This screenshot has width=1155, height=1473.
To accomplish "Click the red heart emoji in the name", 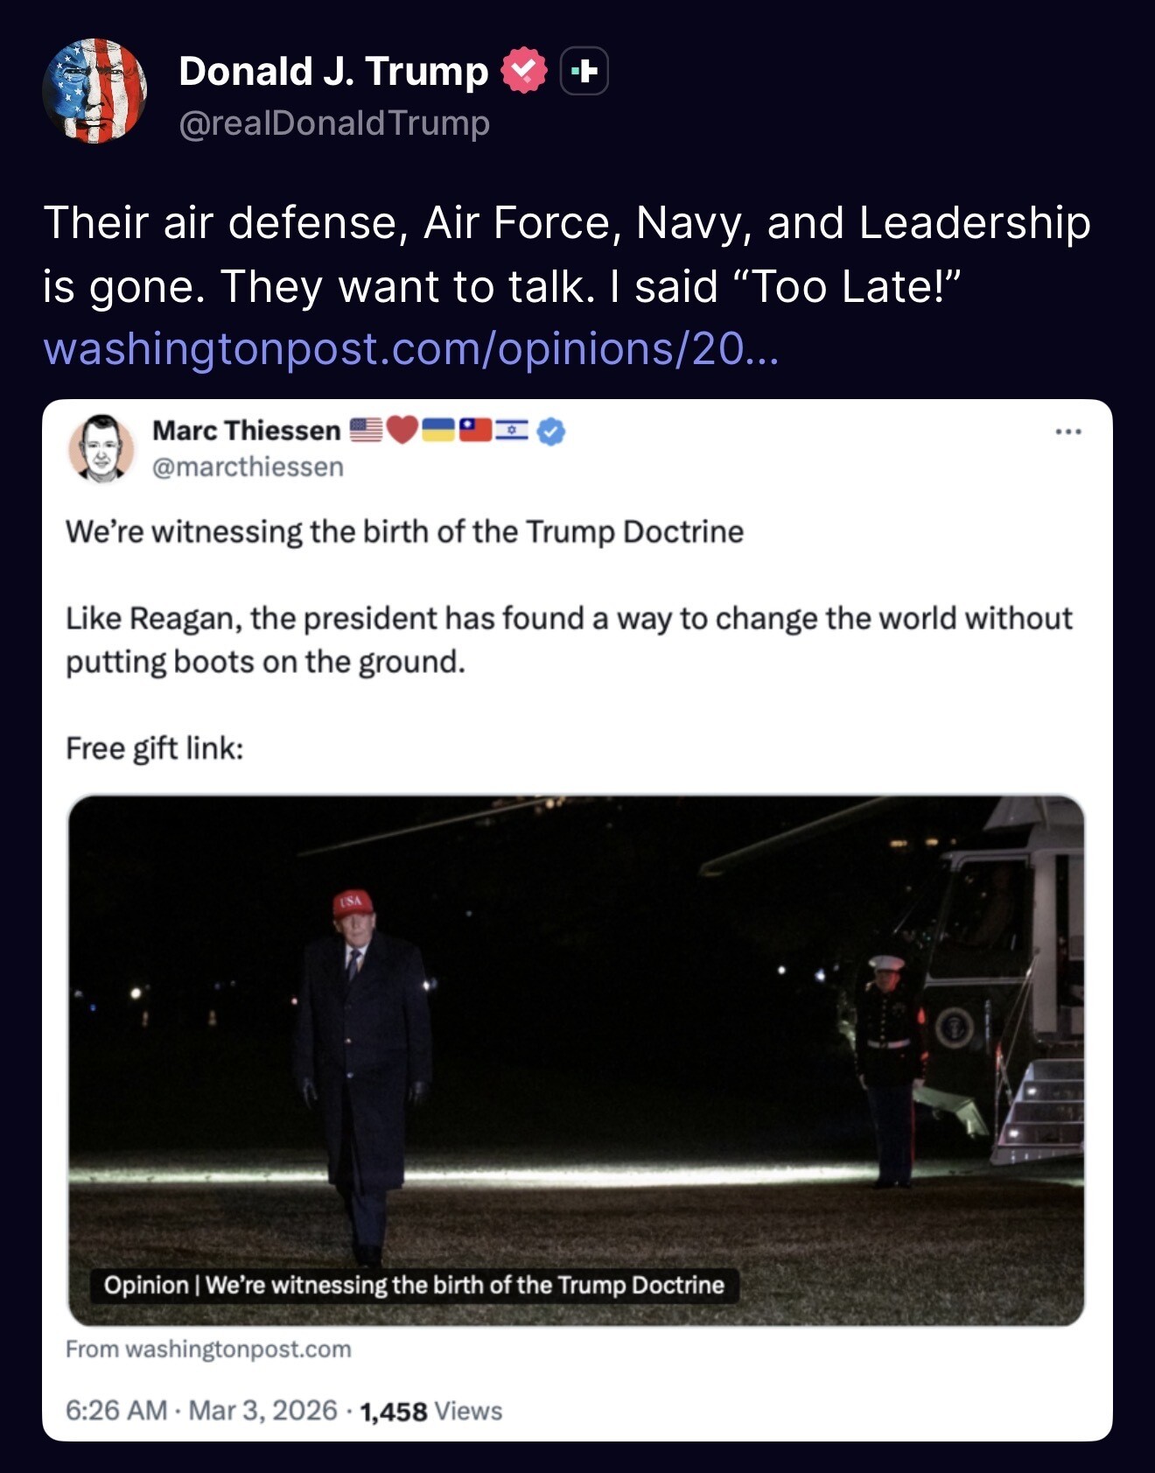I will 402,430.
